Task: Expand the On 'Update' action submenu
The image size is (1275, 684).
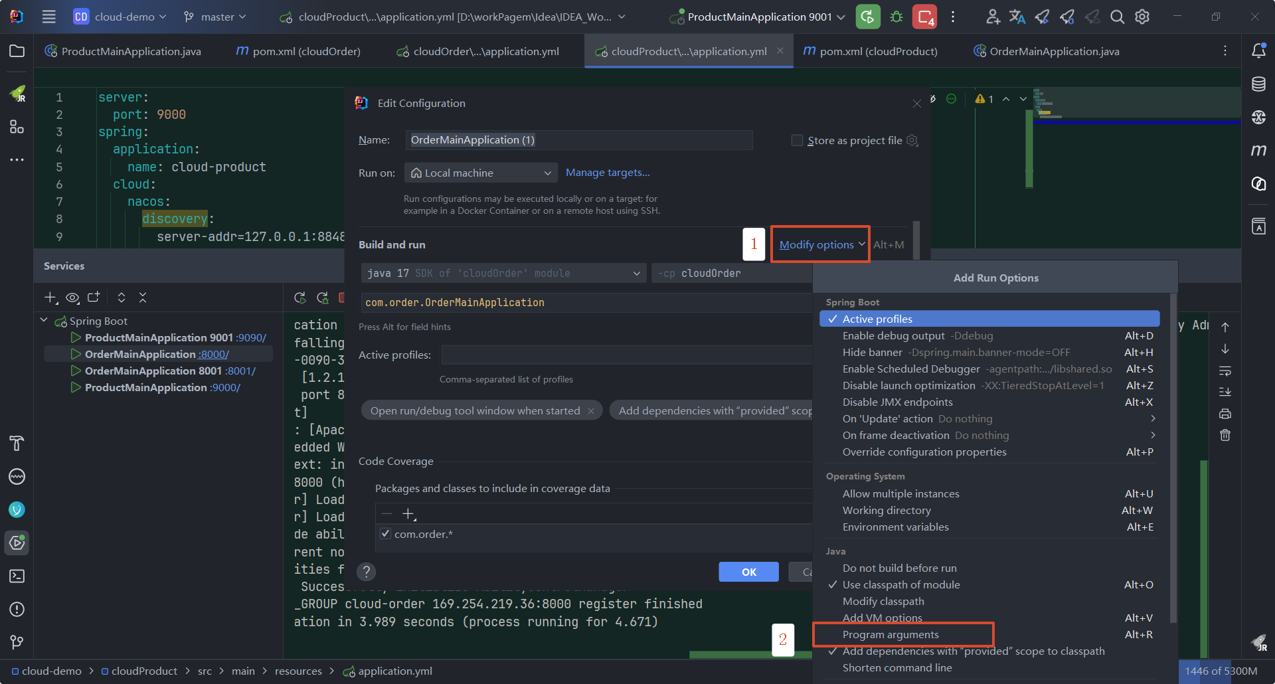Action: [989, 418]
